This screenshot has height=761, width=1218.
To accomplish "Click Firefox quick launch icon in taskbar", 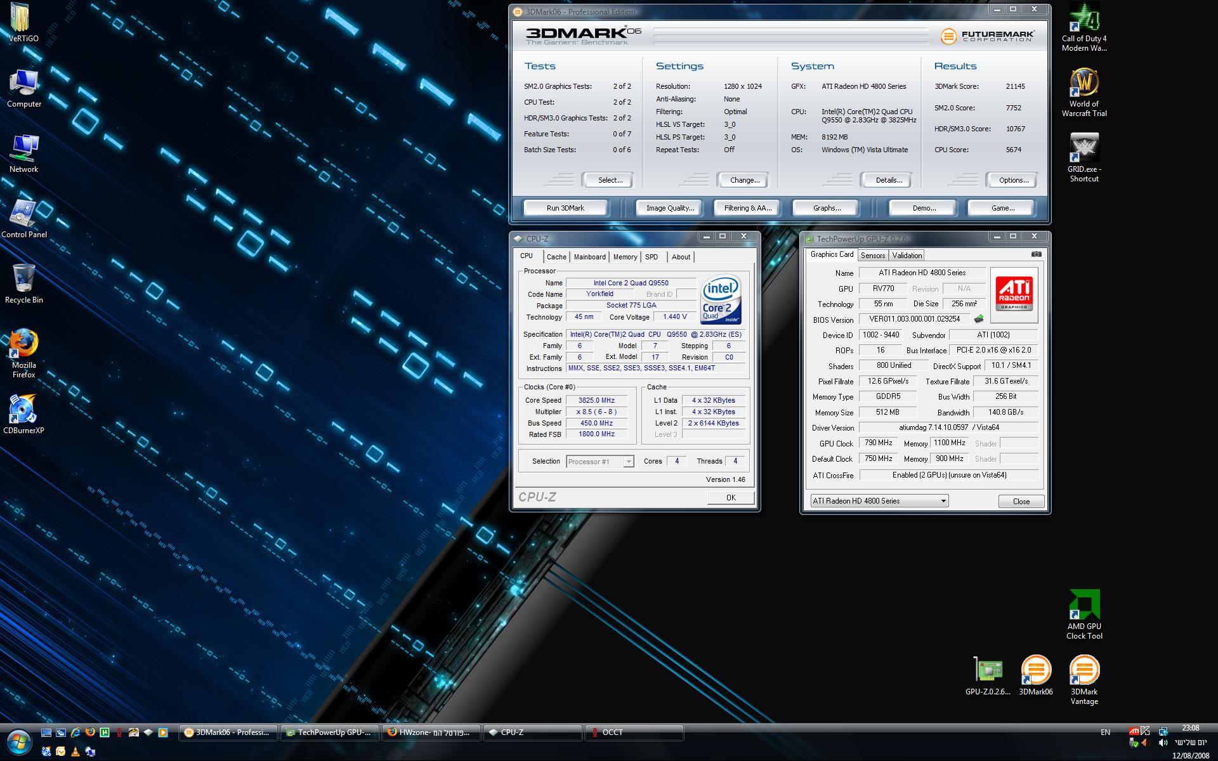I will tap(90, 732).
